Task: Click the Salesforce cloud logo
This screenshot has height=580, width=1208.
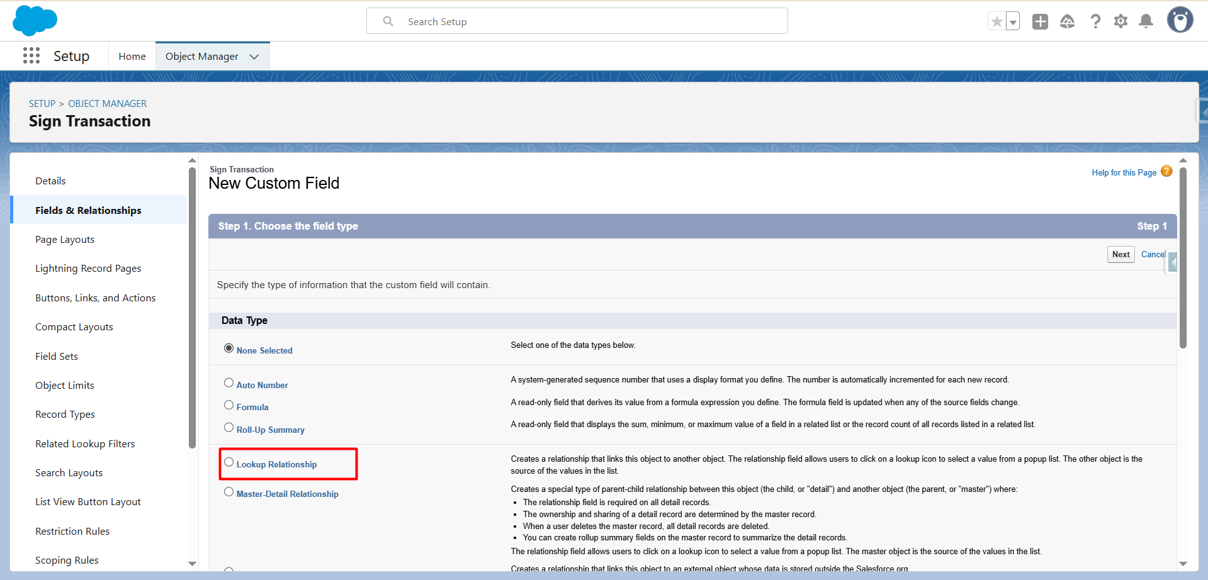Action: [35, 21]
